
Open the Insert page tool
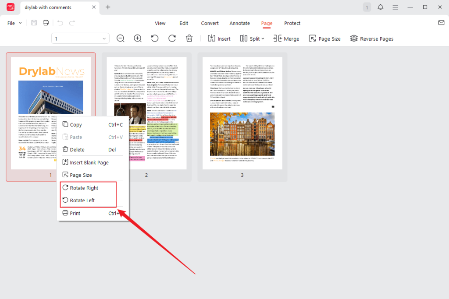point(219,39)
